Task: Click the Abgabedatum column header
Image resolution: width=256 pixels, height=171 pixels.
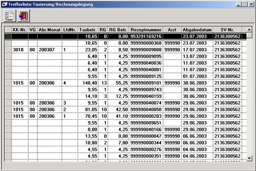Action: point(197,30)
